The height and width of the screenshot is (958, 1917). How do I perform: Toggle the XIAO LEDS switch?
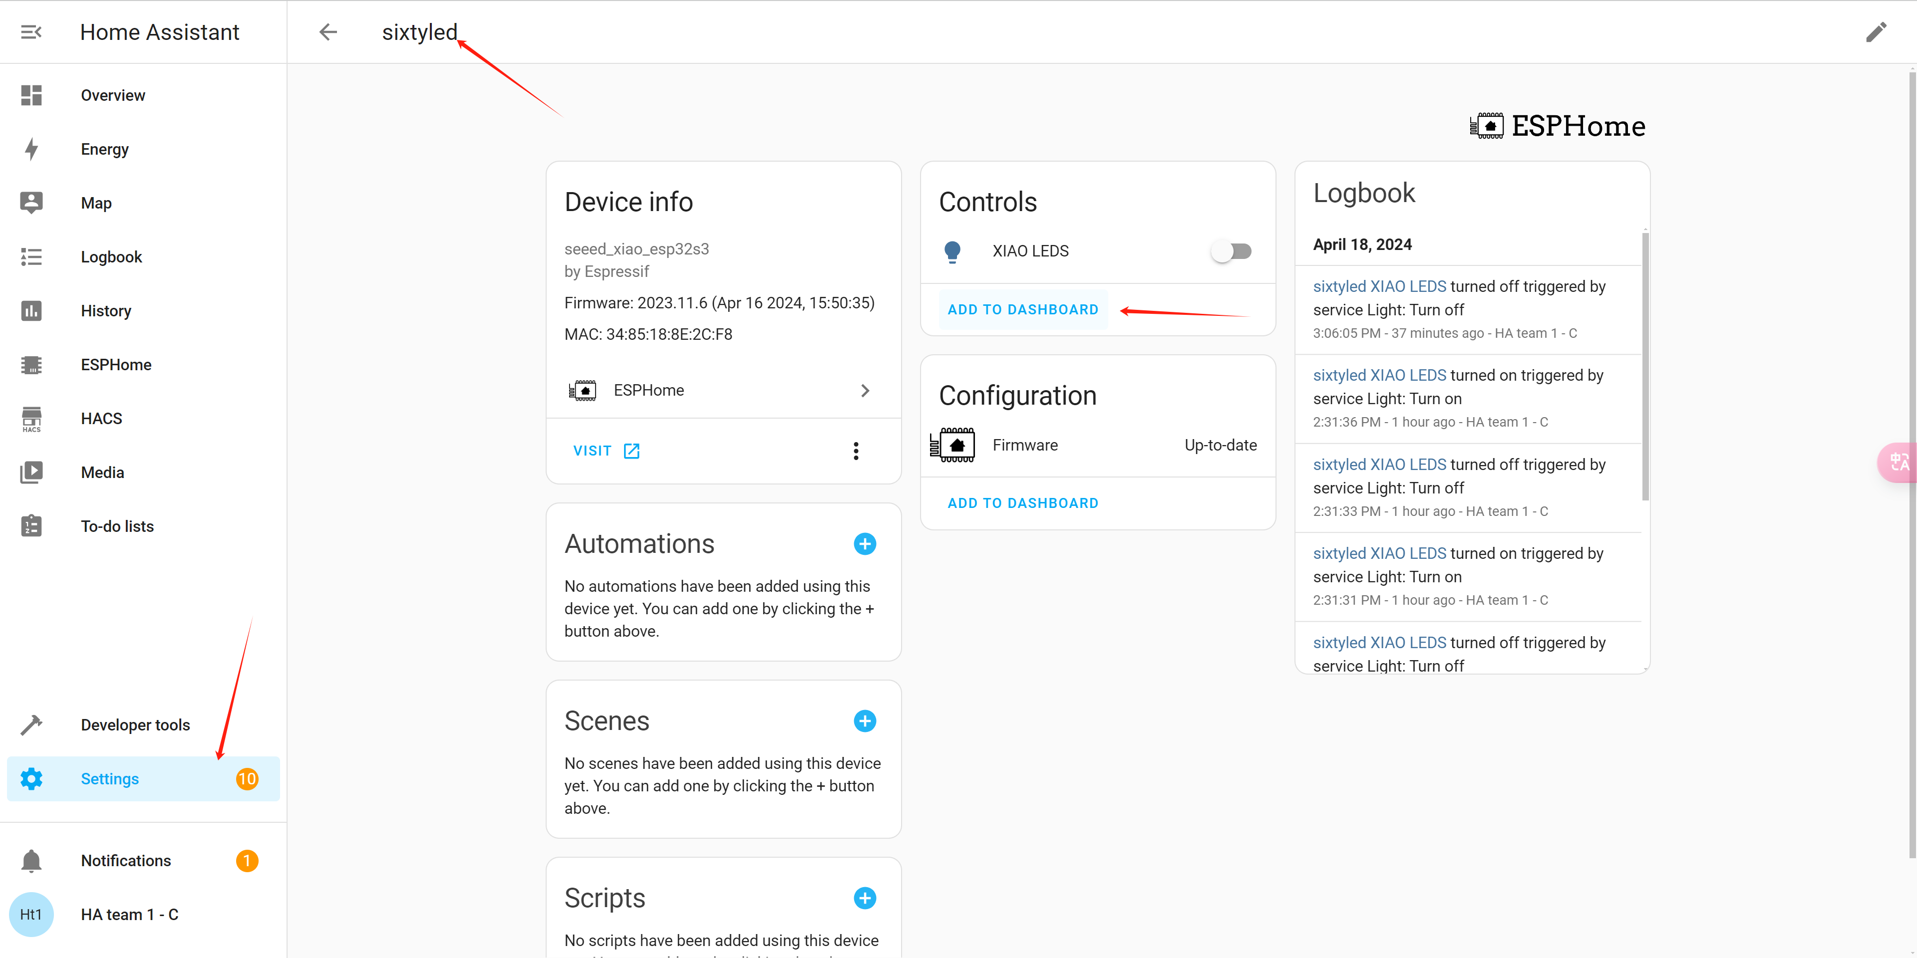[1232, 251]
